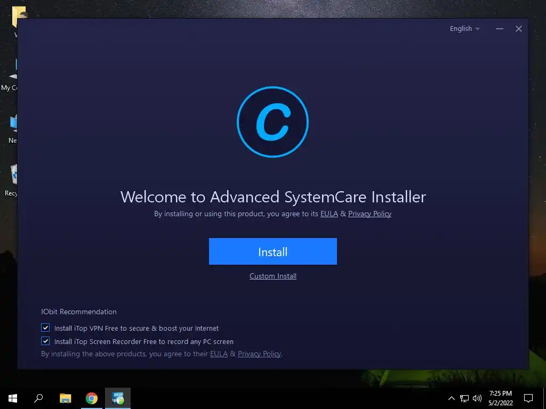Select the Recycle Bin desktop icon
The height and width of the screenshot is (409, 546).
click(11, 180)
